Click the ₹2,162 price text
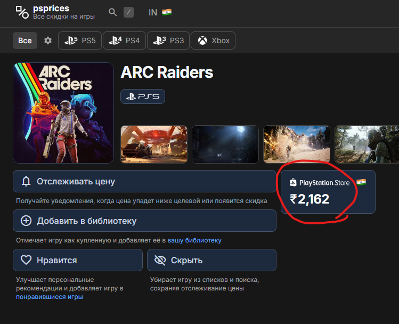The height and width of the screenshot is (324, 399). point(310,199)
